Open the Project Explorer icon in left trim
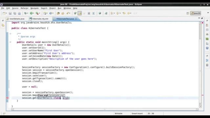This screenshot has height=118, width=210. pyautogui.click(x=3, y=25)
